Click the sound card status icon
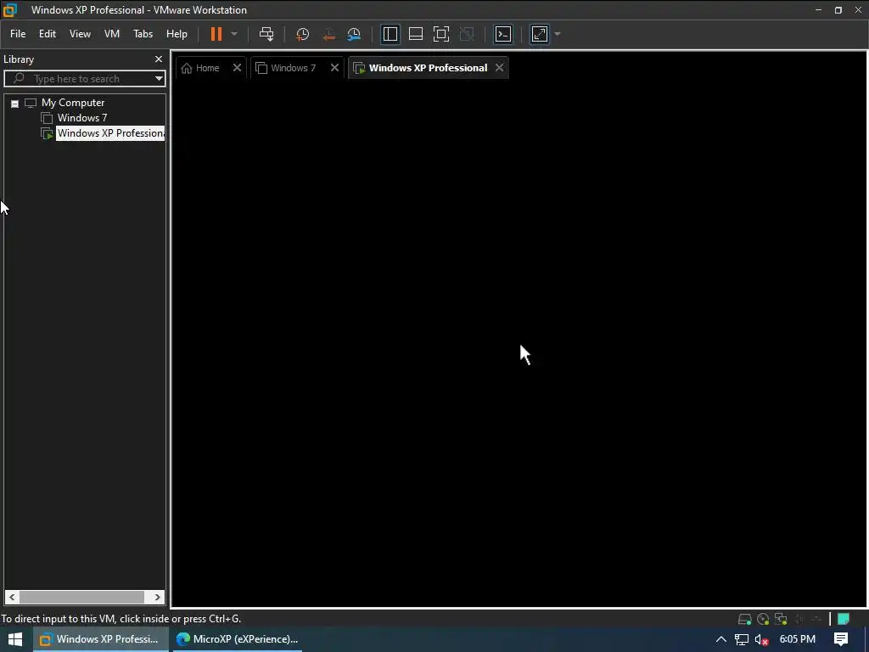 tap(799, 619)
